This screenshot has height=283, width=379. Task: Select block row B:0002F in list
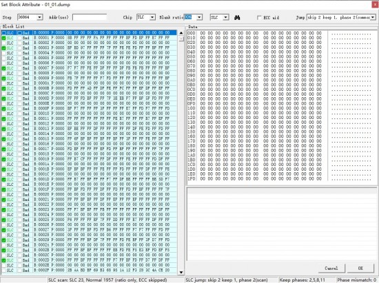pos(89,270)
